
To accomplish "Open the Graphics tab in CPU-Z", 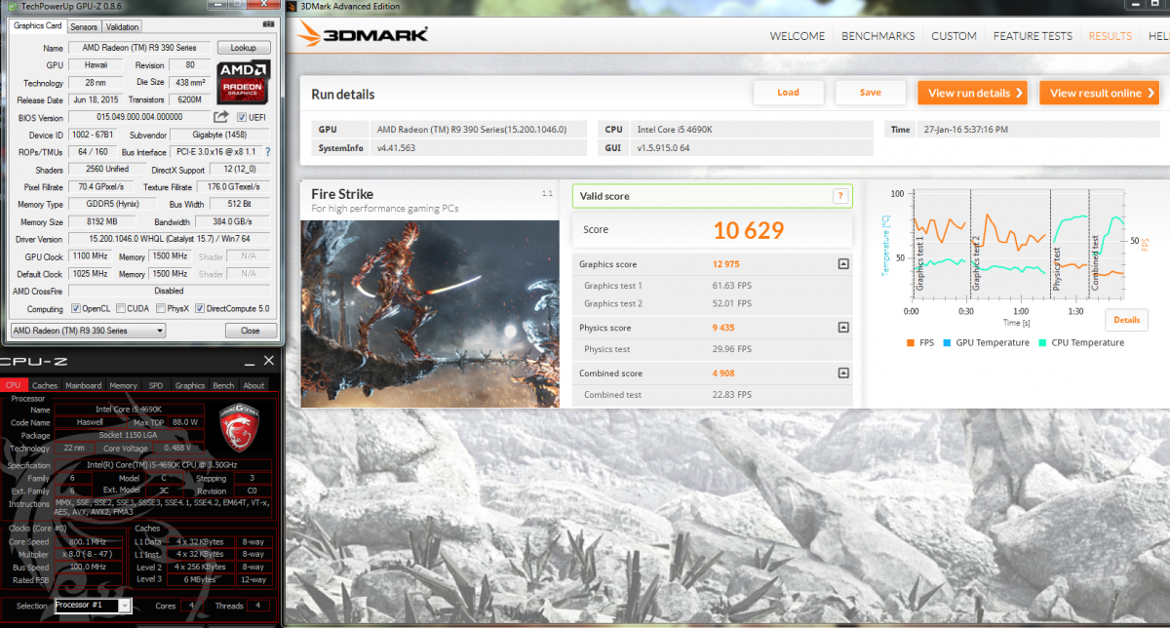I will [189, 385].
